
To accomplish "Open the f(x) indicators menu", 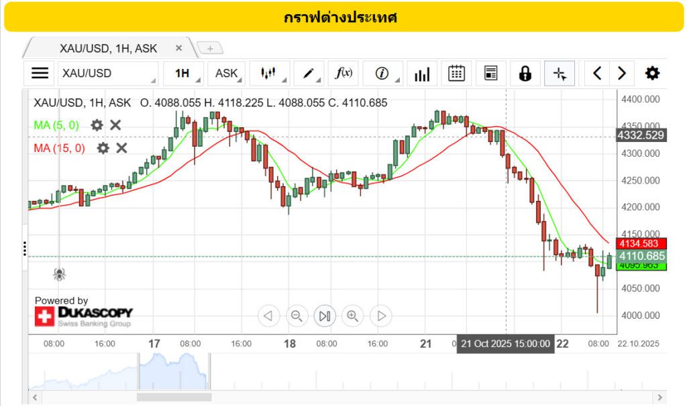I will (345, 74).
